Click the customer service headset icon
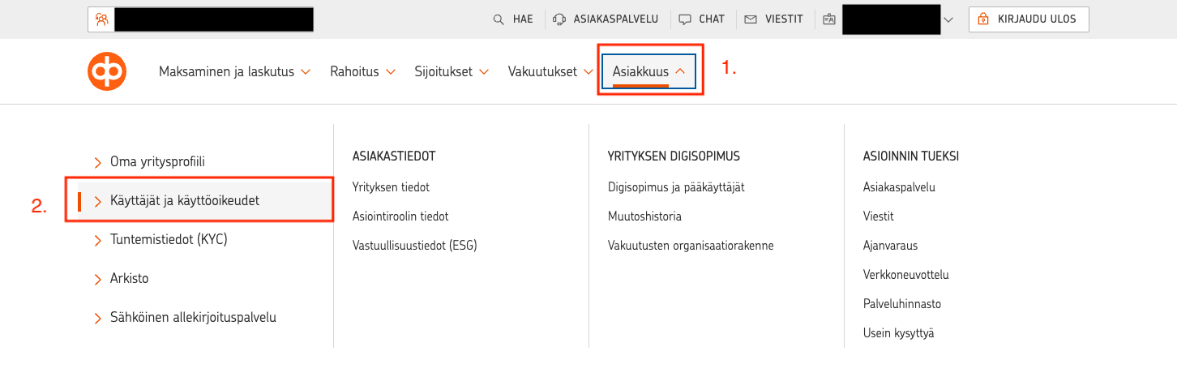This screenshot has width=1177, height=377. (x=559, y=19)
